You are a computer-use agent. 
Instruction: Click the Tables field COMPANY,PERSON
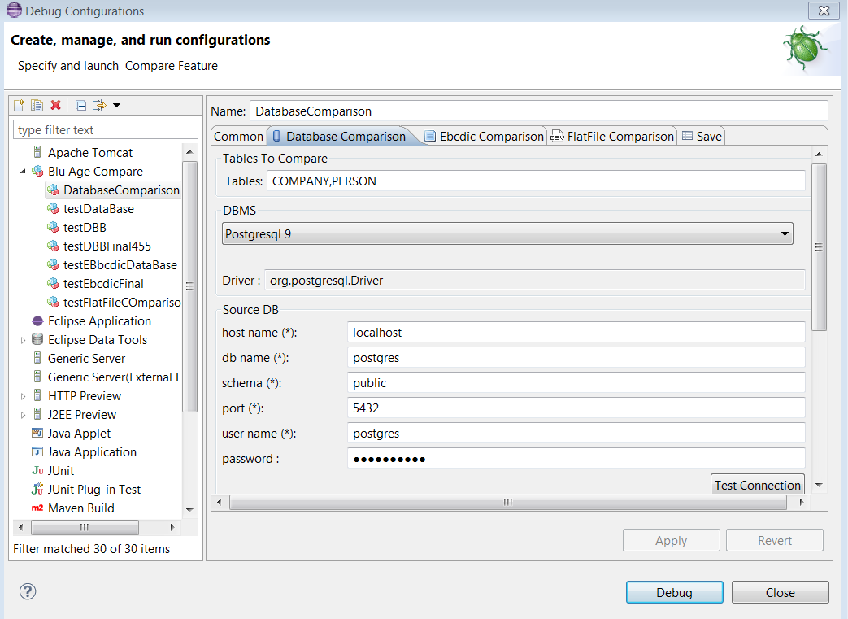click(x=536, y=181)
